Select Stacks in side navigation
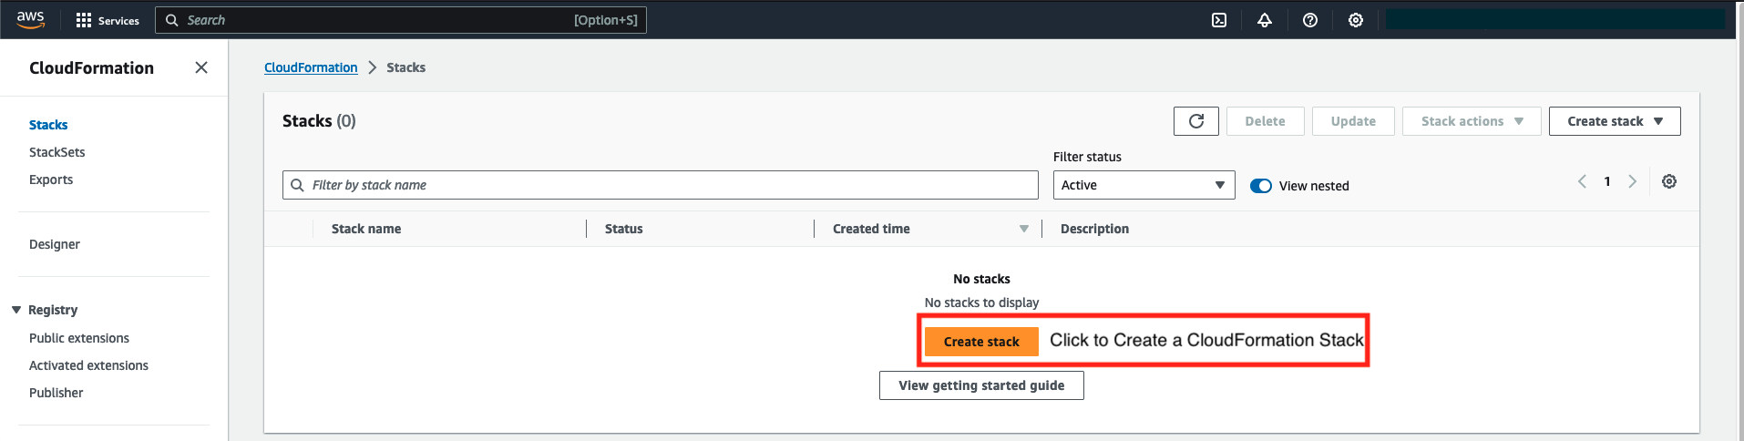The width and height of the screenshot is (1744, 441). tap(48, 125)
